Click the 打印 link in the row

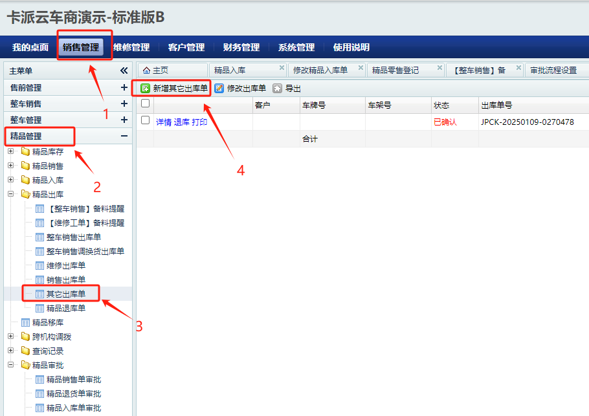pyautogui.click(x=199, y=122)
